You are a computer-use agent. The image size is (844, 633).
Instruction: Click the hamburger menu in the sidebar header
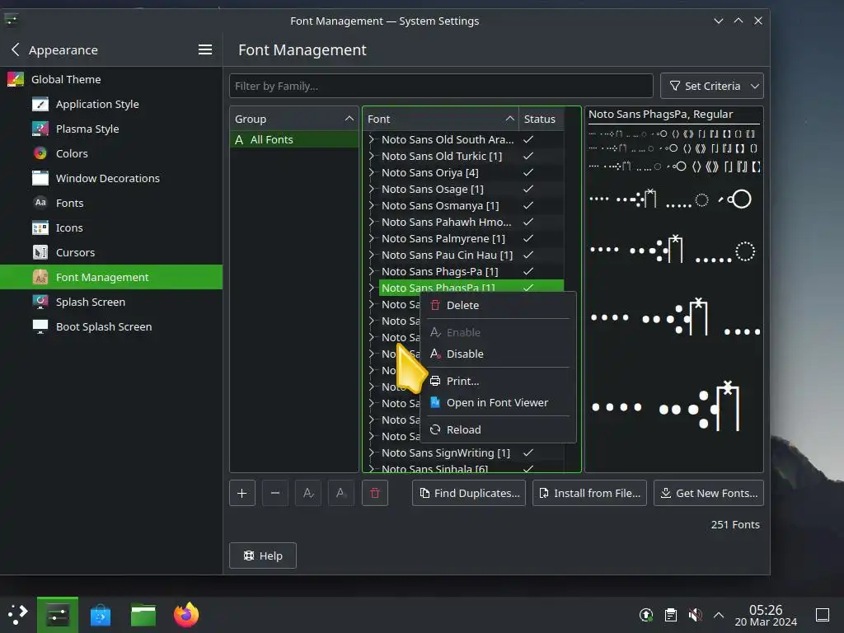pos(205,49)
